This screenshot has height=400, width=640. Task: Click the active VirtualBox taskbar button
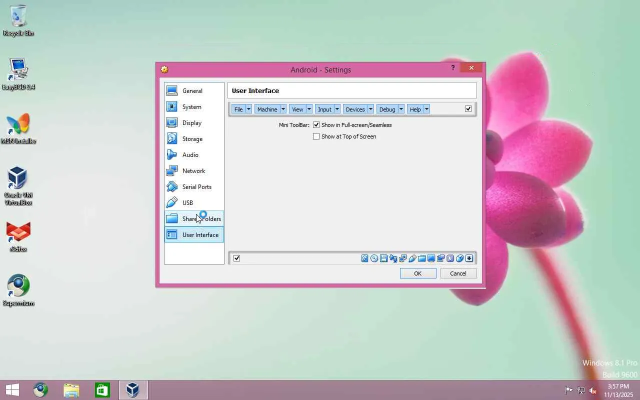(133, 390)
